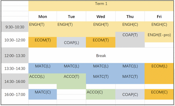
Task: Click the 12:00-13:30 time label
Action: click(x=15, y=55)
